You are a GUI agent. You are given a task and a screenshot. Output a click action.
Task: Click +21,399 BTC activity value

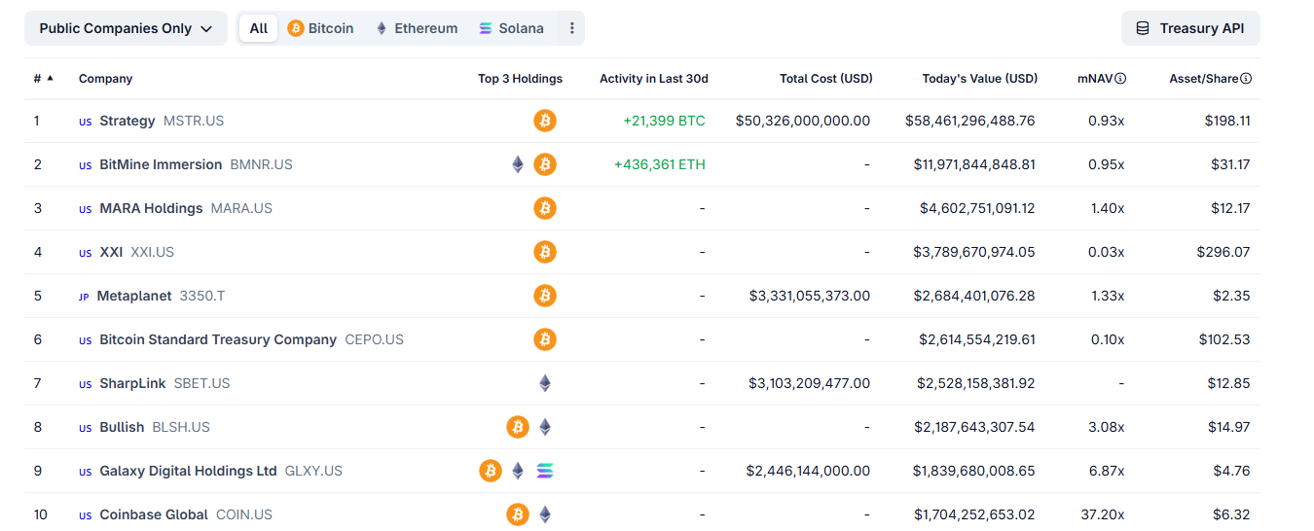[x=664, y=121]
